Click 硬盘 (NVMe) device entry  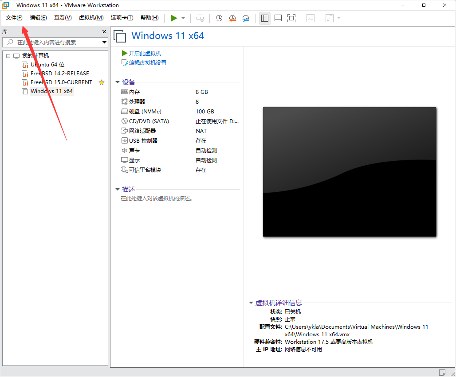145,112
